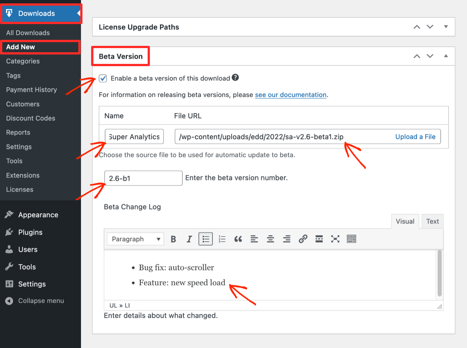This screenshot has height=348, width=467.
Task: Click the Settings sliders icon
Action: pyautogui.click(x=9, y=284)
